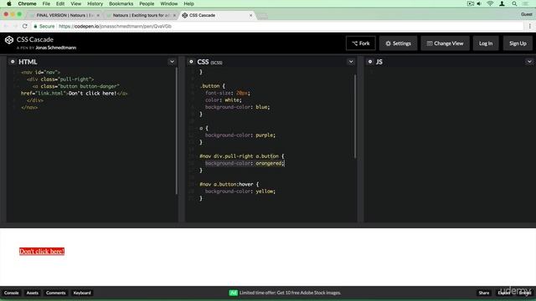
Task: Click the volume icon in menu bar
Action: pos(479,3)
